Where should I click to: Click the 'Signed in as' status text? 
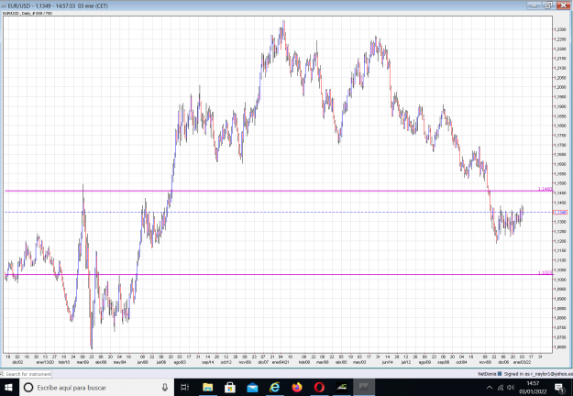[x=538, y=374]
